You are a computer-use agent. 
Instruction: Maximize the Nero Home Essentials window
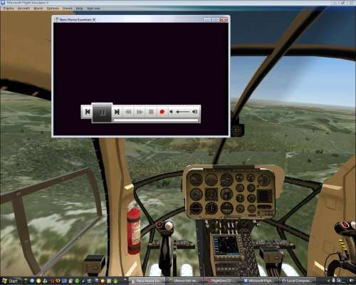pos(216,19)
